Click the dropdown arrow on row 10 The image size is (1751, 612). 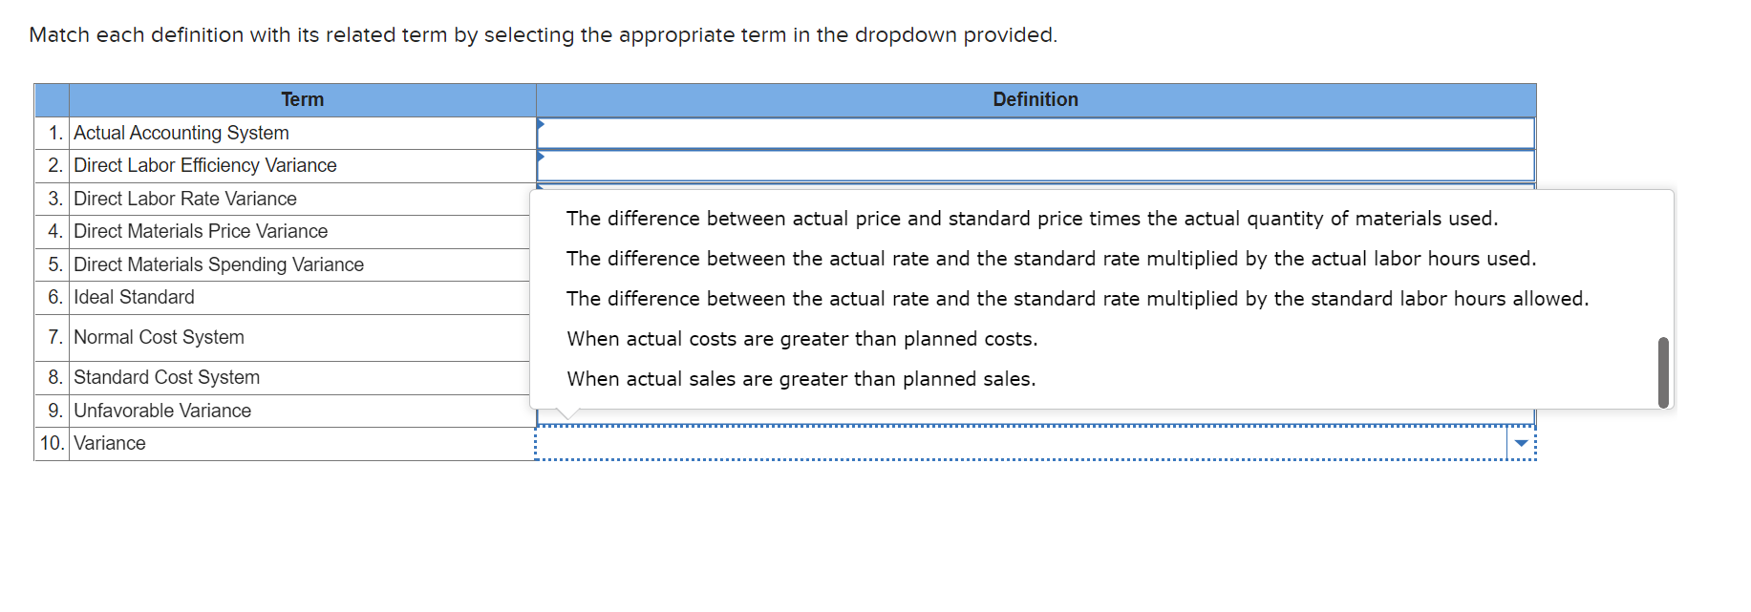click(x=1521, y=443)
